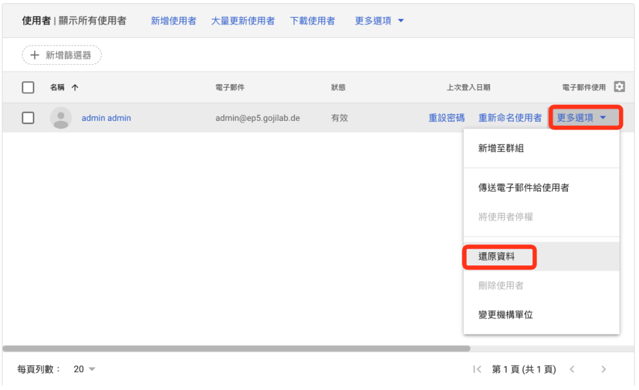Click the 有效 status cell

(339, 118)
